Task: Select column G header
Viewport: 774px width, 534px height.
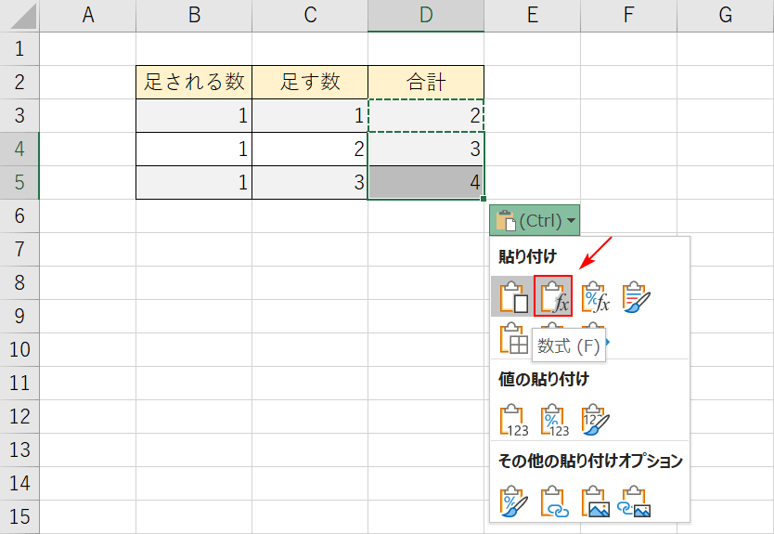Action: (725, 16)
